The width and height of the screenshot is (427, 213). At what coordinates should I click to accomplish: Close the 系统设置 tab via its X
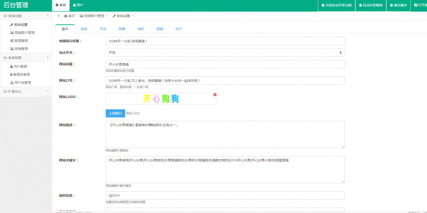point(133,16)
